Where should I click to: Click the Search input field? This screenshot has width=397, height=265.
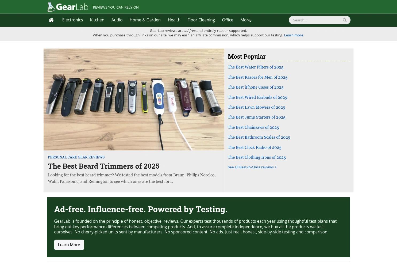[x=315, y=20]
